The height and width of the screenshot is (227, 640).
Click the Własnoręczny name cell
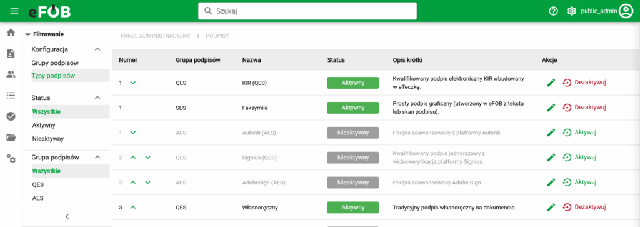tap(260, 208)
